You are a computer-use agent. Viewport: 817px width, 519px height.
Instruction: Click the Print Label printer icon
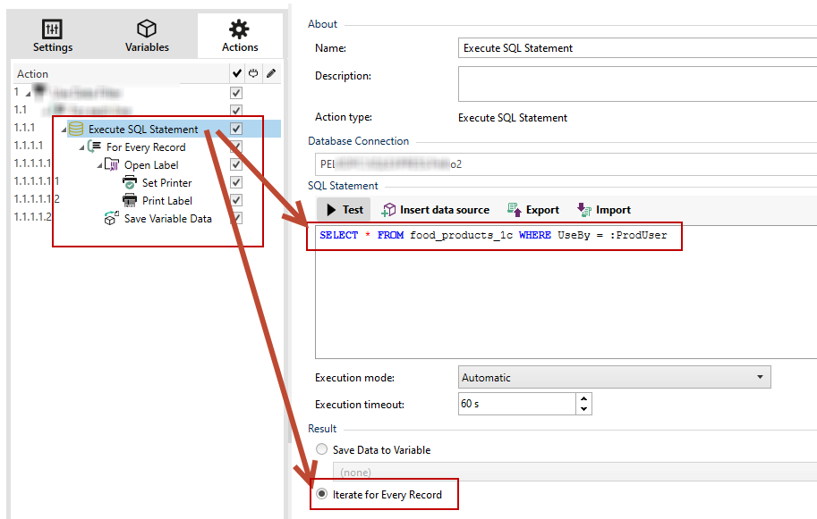130,201
